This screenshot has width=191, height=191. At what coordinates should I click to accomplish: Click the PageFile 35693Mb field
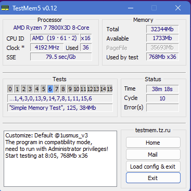162,47
